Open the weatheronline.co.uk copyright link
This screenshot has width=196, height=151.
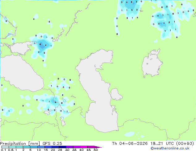[x=170, y=148]
